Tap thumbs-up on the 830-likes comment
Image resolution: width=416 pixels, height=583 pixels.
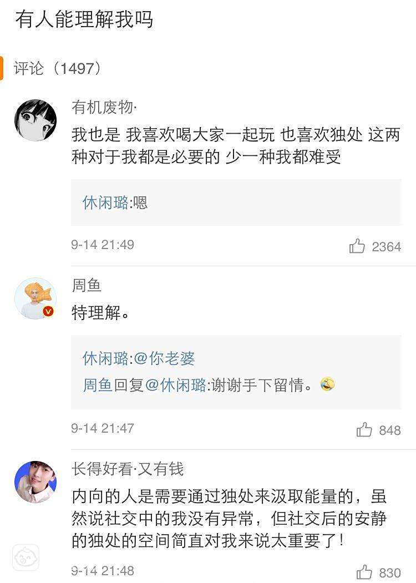click(x=364, y=572)
